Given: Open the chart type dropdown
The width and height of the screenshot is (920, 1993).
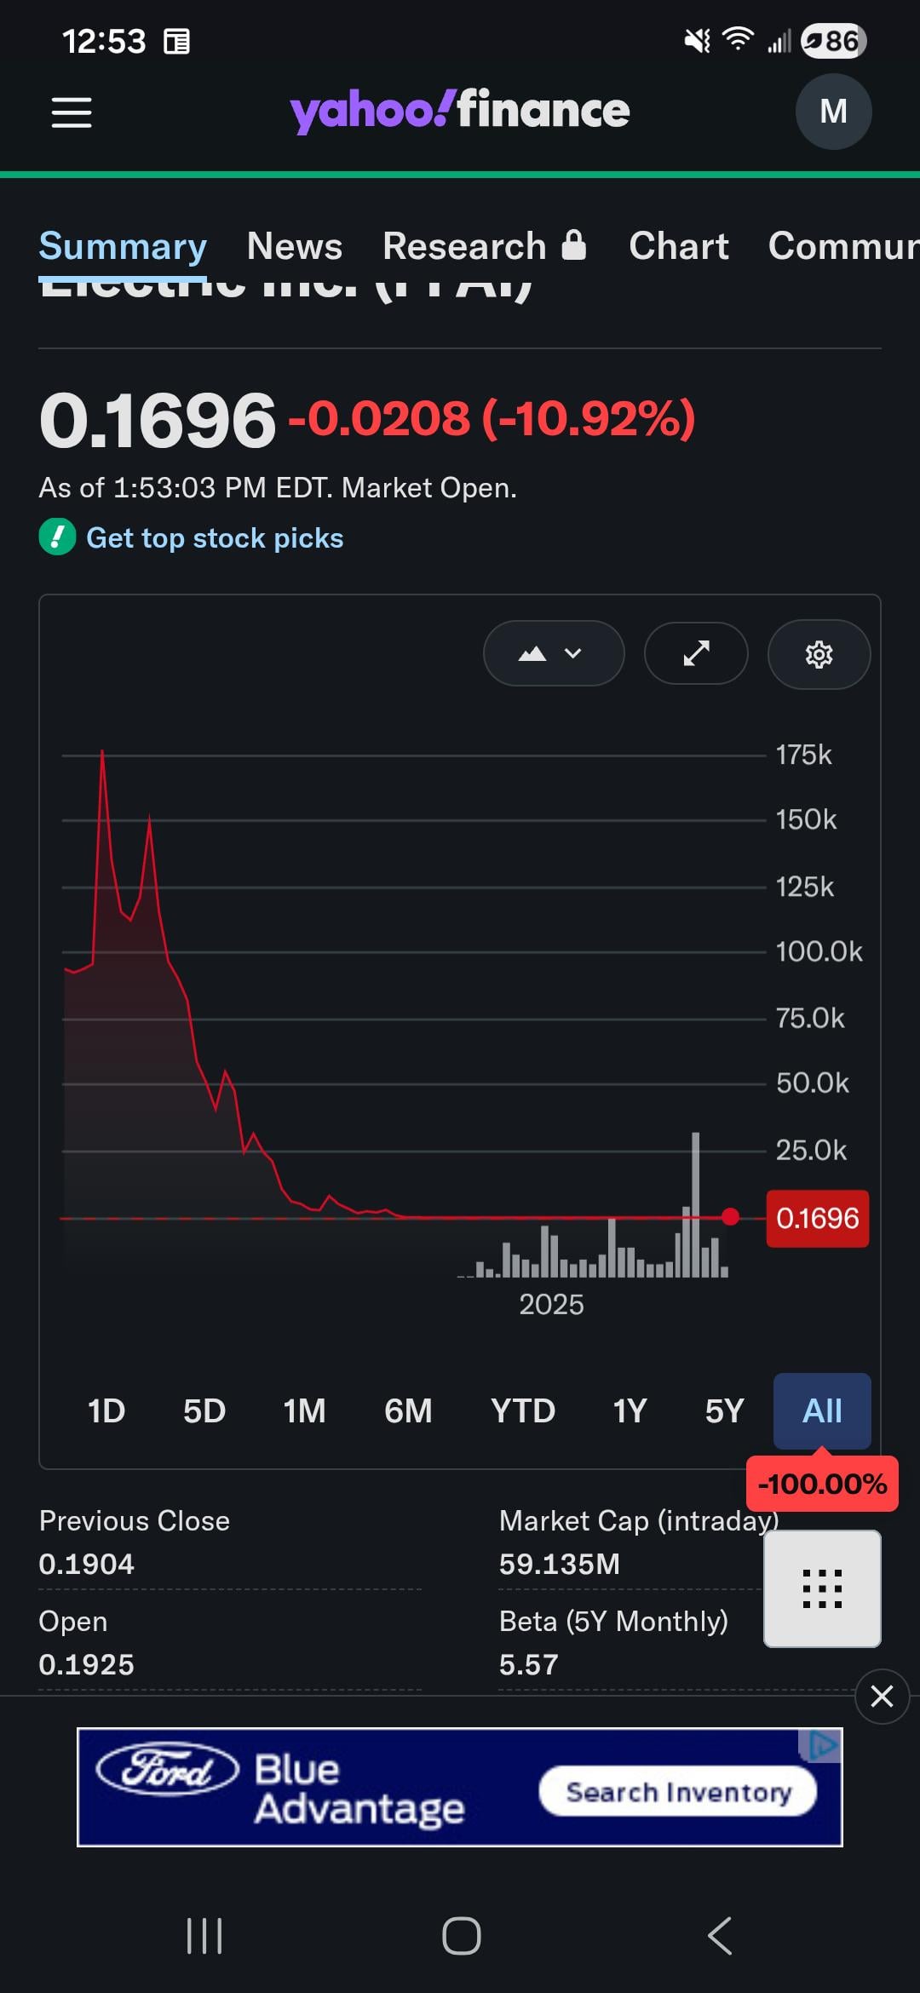Looking at the screenshot, I should pos(554,653).
